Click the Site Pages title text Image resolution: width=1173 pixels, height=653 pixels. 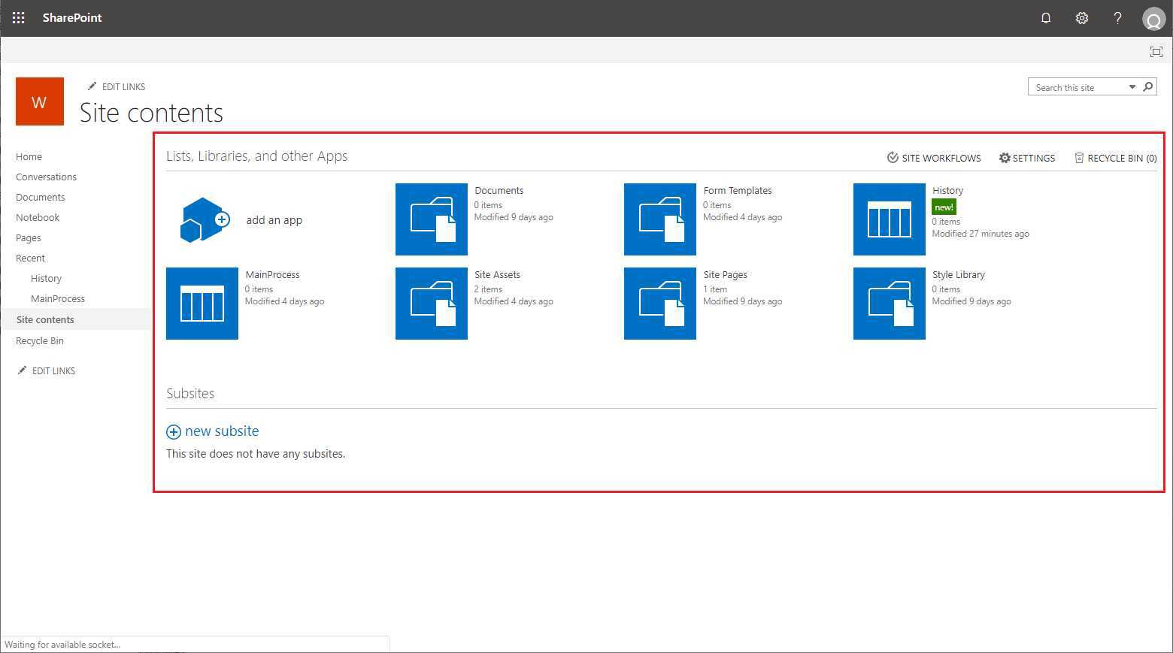[x=726, y=274]
